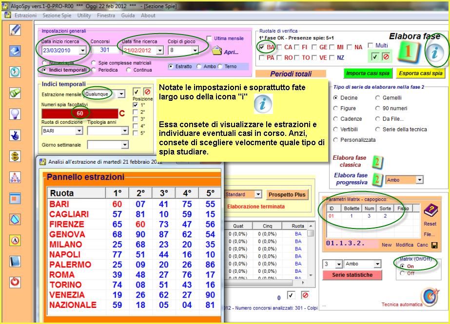Enable the Ultima mensile checkbox
The image size is (450, 324).
(209, 38)
